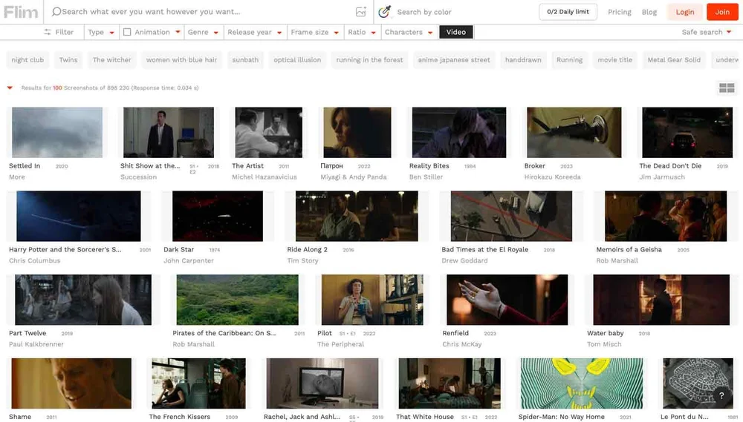The width and height of the screenshot is (743, 422).
Task: Toggle the Video filter
Action: (x=456, y=32)
